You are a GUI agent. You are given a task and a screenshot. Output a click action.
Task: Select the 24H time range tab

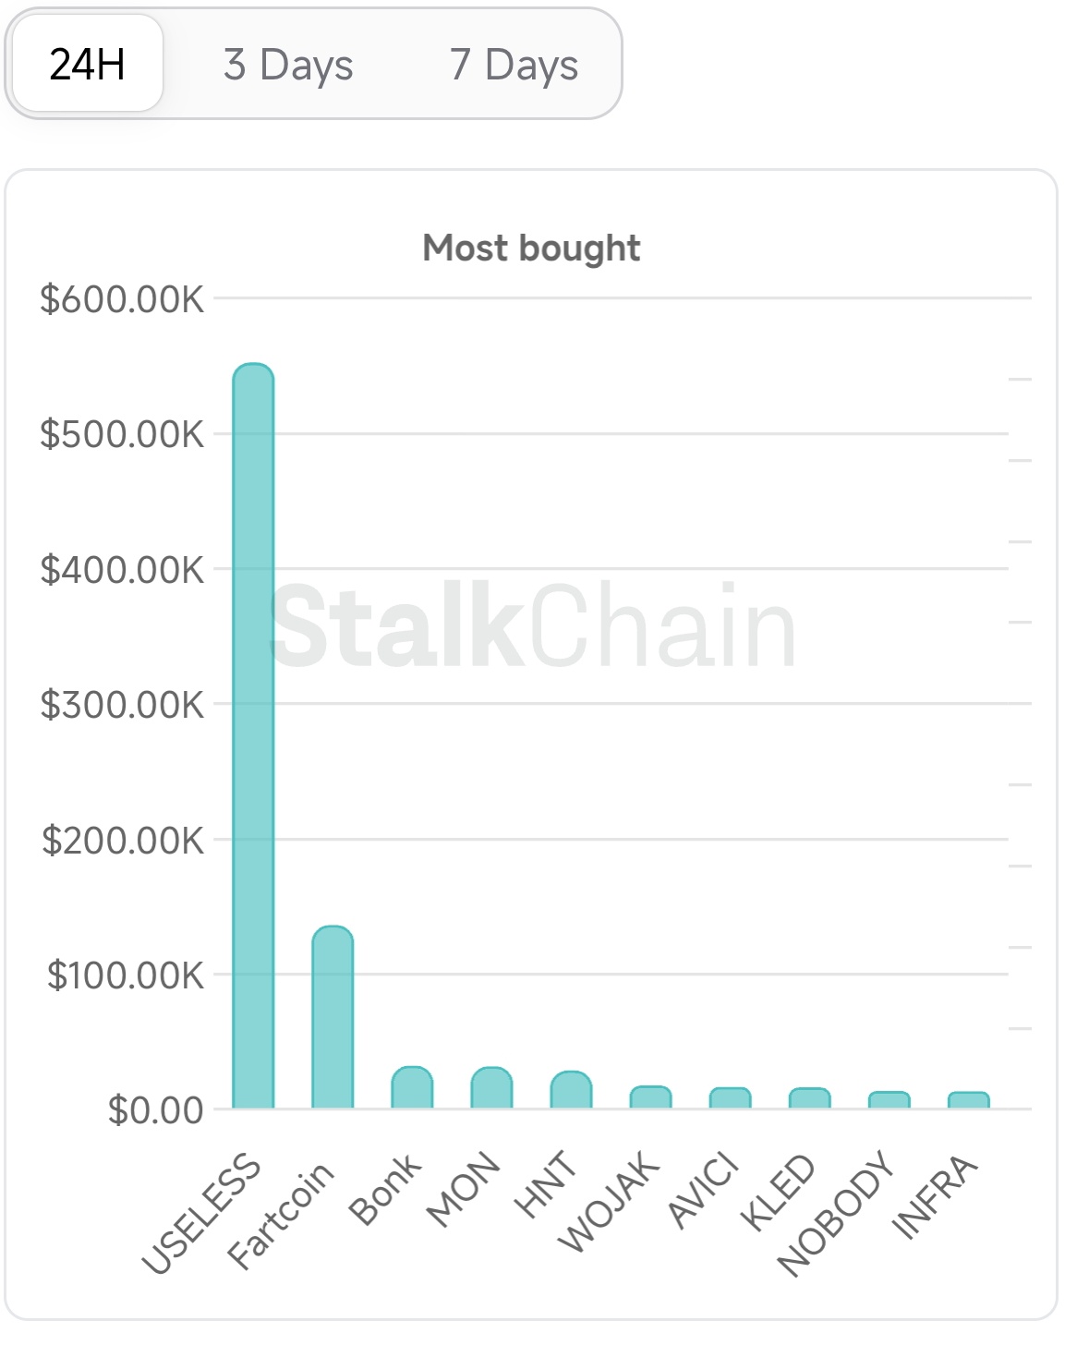87,65
